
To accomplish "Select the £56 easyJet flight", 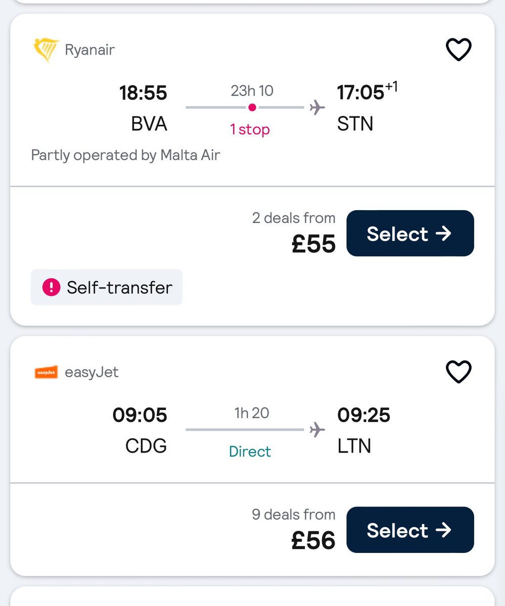I will click(410, 530).
